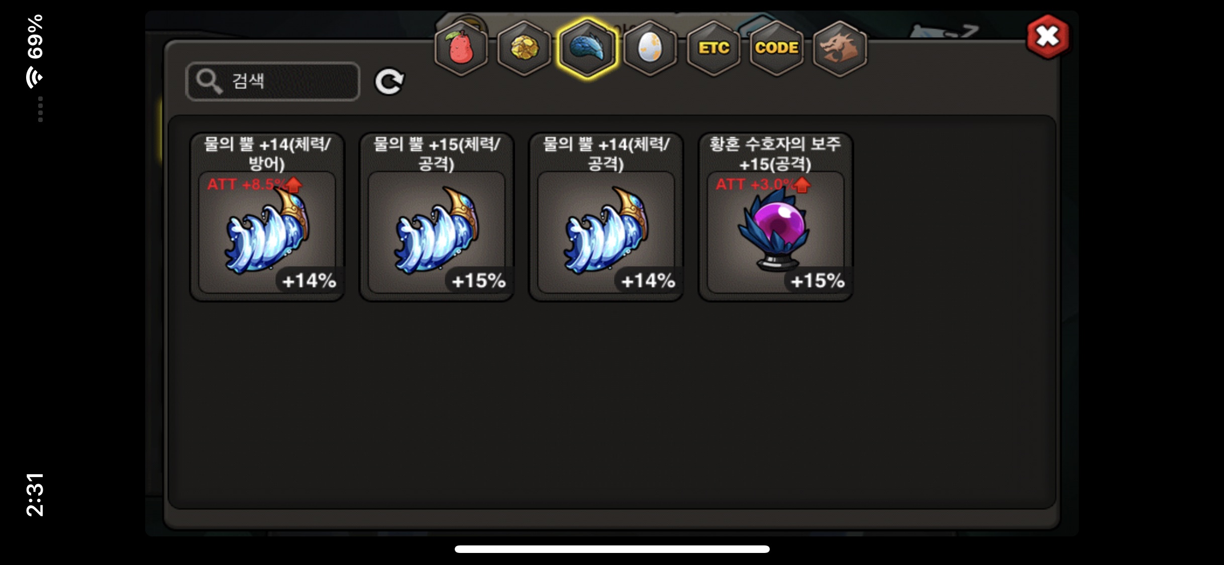Select 황혼 수호자의 보주 +15(공격) orb card

click(776, 217)
